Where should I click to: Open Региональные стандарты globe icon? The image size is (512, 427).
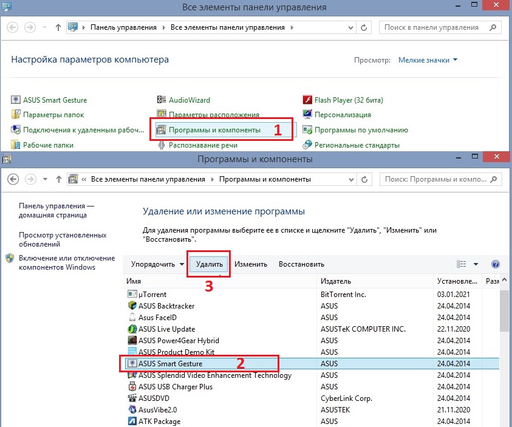tap(307, 145)
